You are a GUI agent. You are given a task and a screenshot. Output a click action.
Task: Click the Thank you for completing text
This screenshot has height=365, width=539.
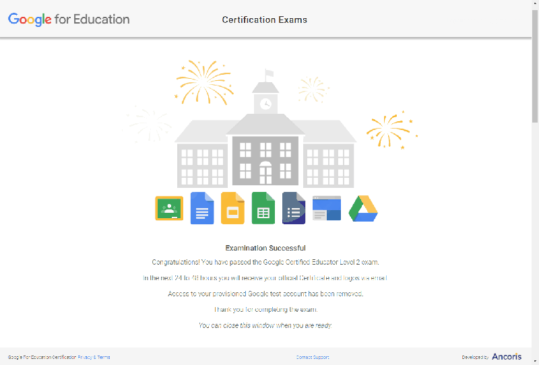click(x=265, y=310)
